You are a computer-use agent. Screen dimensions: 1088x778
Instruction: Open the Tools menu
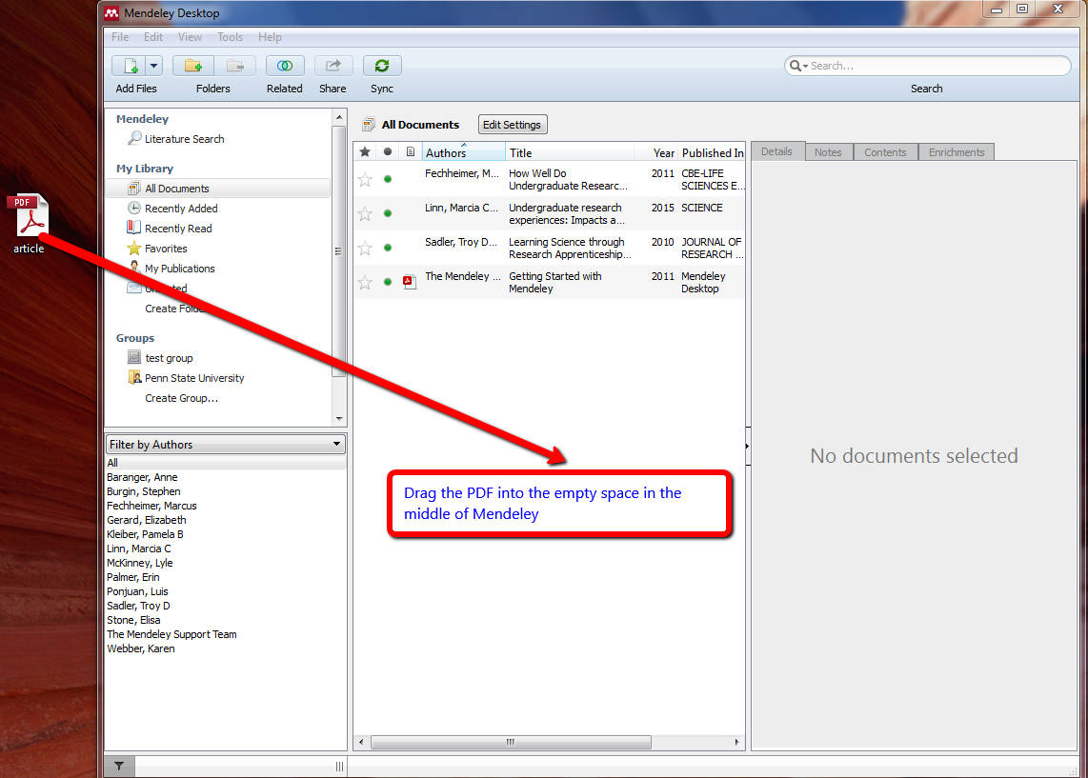230,37
